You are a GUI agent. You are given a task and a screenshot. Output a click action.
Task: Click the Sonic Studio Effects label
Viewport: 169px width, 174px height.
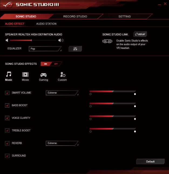pyautogui.click(x=21, y=64)
